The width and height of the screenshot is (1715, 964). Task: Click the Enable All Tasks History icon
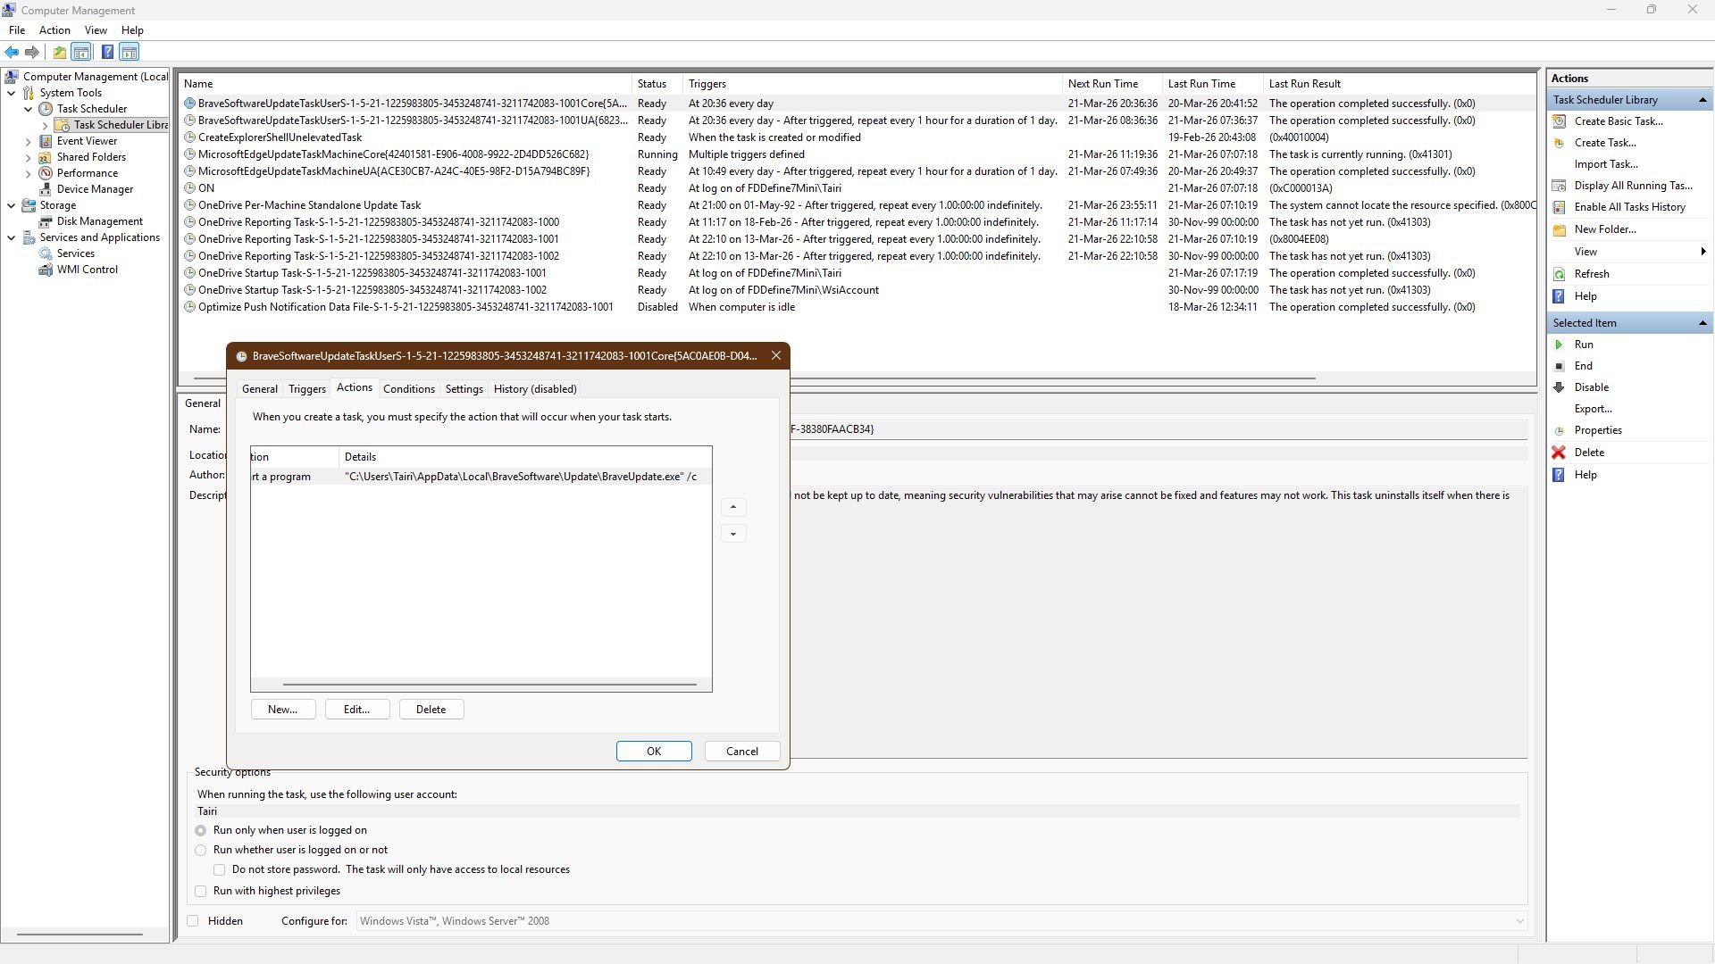1559,207
